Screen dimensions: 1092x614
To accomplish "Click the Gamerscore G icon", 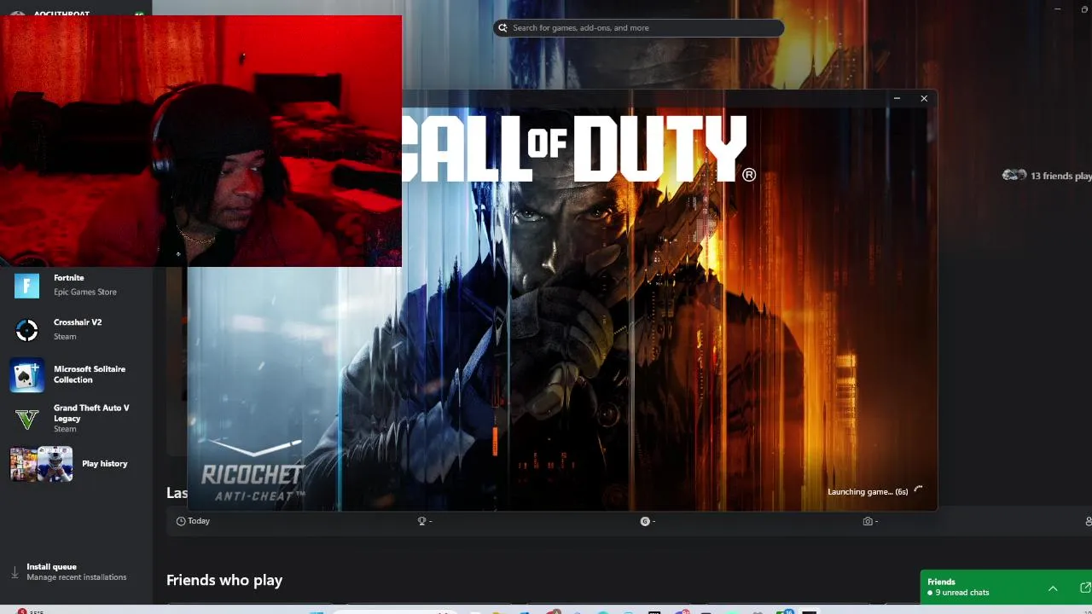I will tap(645, 521).
